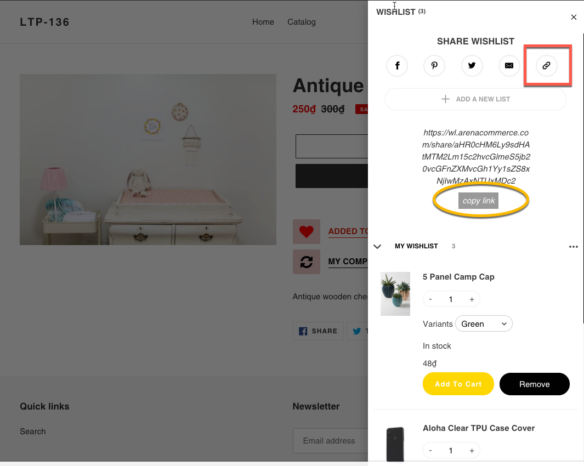Decrease 5 Panel Camp Cap quantity
This screenshot has width=584, height=466.
point(430,299)
